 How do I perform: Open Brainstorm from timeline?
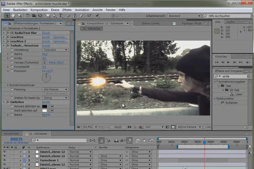[138, 141]
